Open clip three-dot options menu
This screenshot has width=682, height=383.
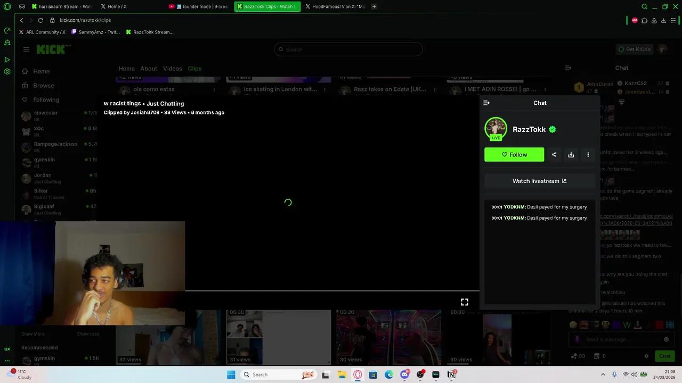[x=588, y=155]
